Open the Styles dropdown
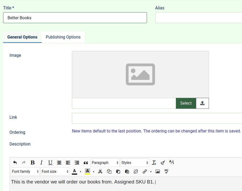The image size is (242, 191). click(x=134, y=163)
